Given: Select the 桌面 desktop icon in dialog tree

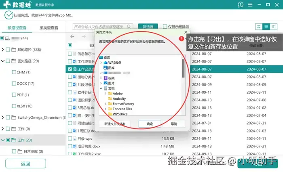Looking at the screenshot, I should click(x=101, y=57).
